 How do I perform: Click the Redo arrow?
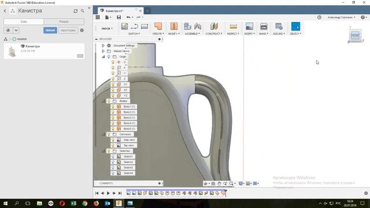pos(139,17)
